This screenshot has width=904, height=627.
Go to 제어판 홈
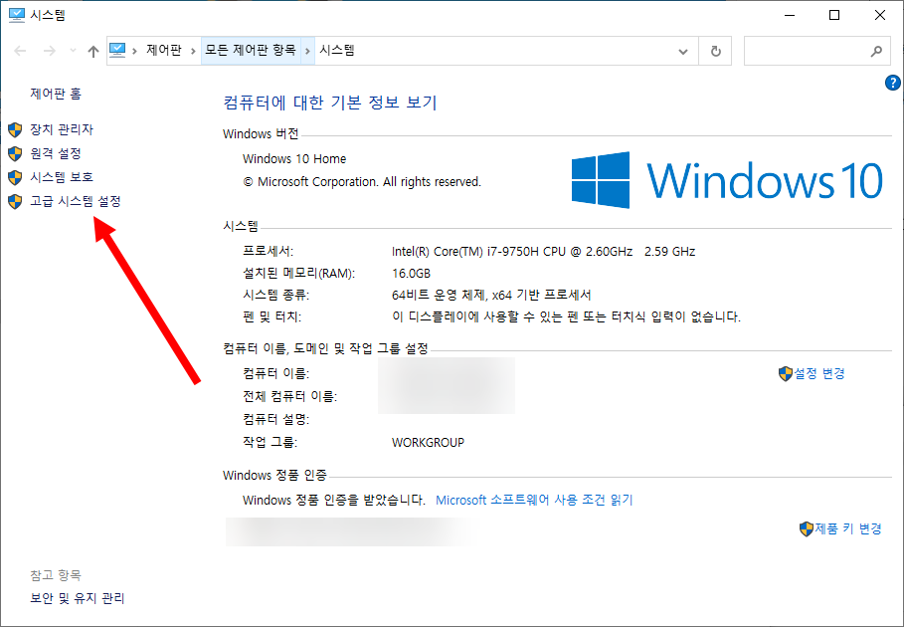56,94
